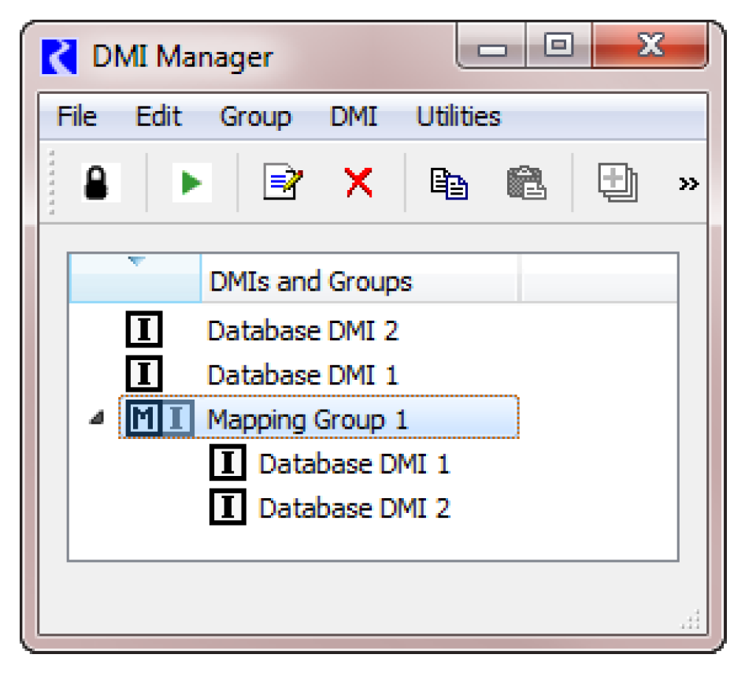745x673 pixels.
Task: Select top-level Database DMI 1 entry
Action: point(302,375)
